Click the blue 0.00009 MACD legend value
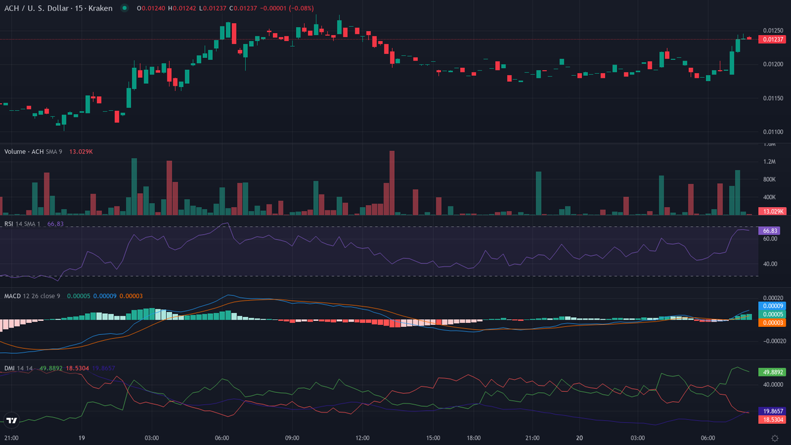This screenshot has height=445, width=791. click(x=105, y=296)
